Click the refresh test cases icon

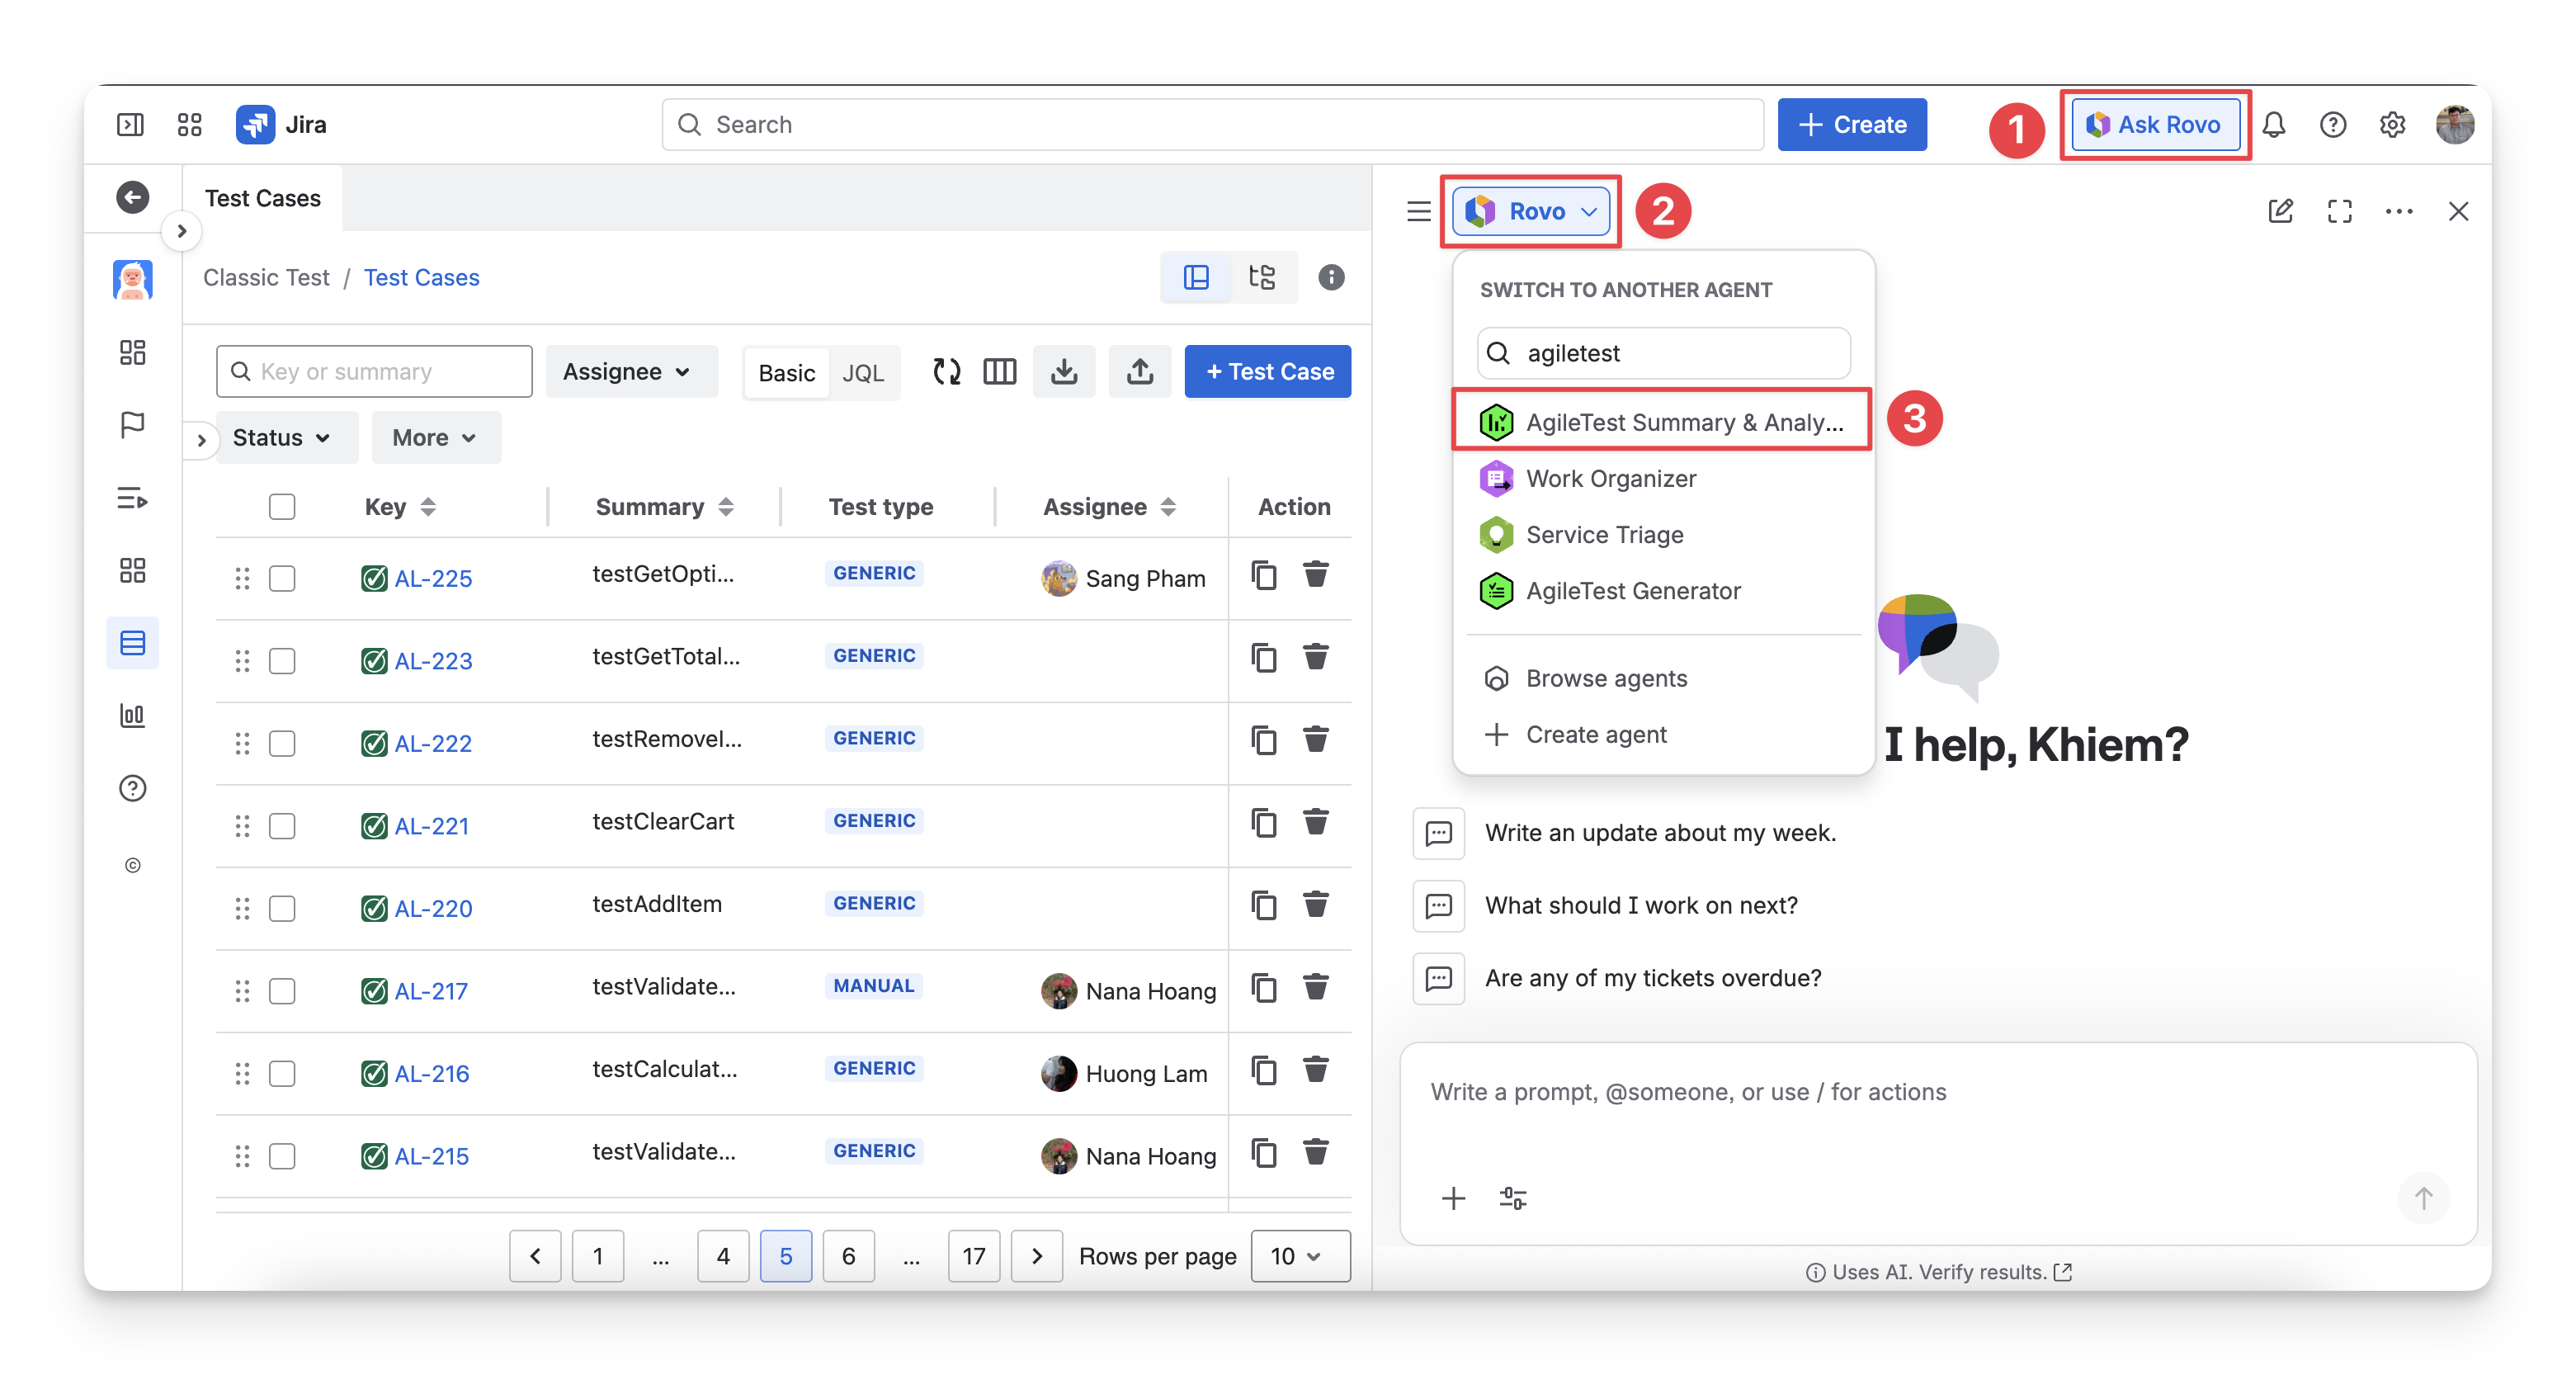click(946, 372)
